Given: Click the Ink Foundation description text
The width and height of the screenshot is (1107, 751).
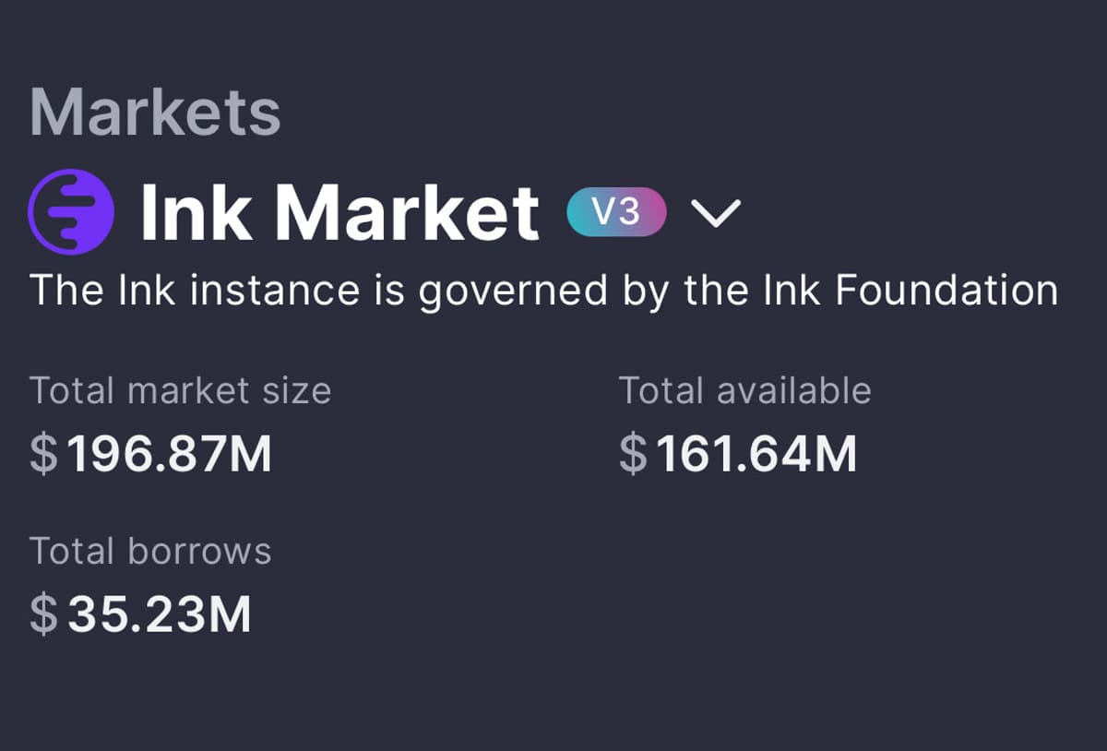Looking at the screenshot, I should tap(542, 289).
